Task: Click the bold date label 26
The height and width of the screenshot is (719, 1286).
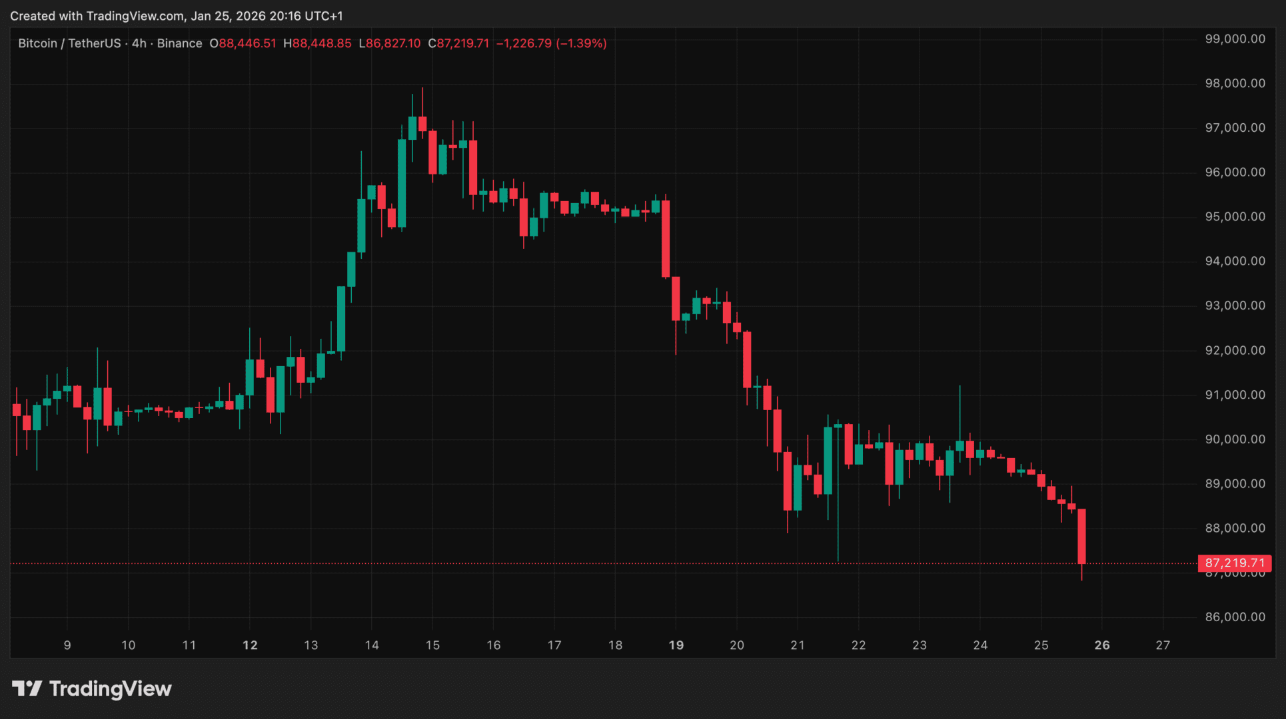Action: tap(1102, 645)
